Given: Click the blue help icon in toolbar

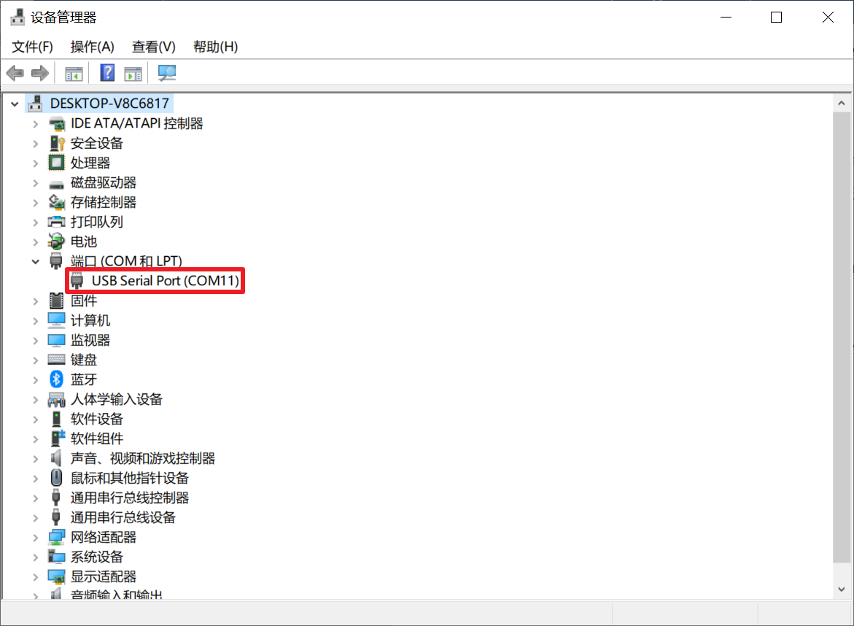Looking at the screenshot, I should point(107,73).
